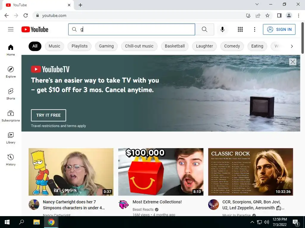Open the Windows Start menu
This screenshot has width=305, height=228.
pos(7,222)
